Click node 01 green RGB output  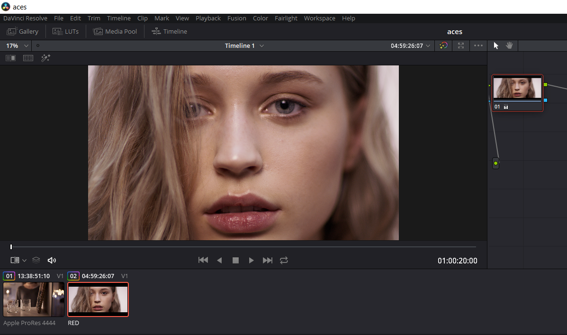click(x=545, y=85)
